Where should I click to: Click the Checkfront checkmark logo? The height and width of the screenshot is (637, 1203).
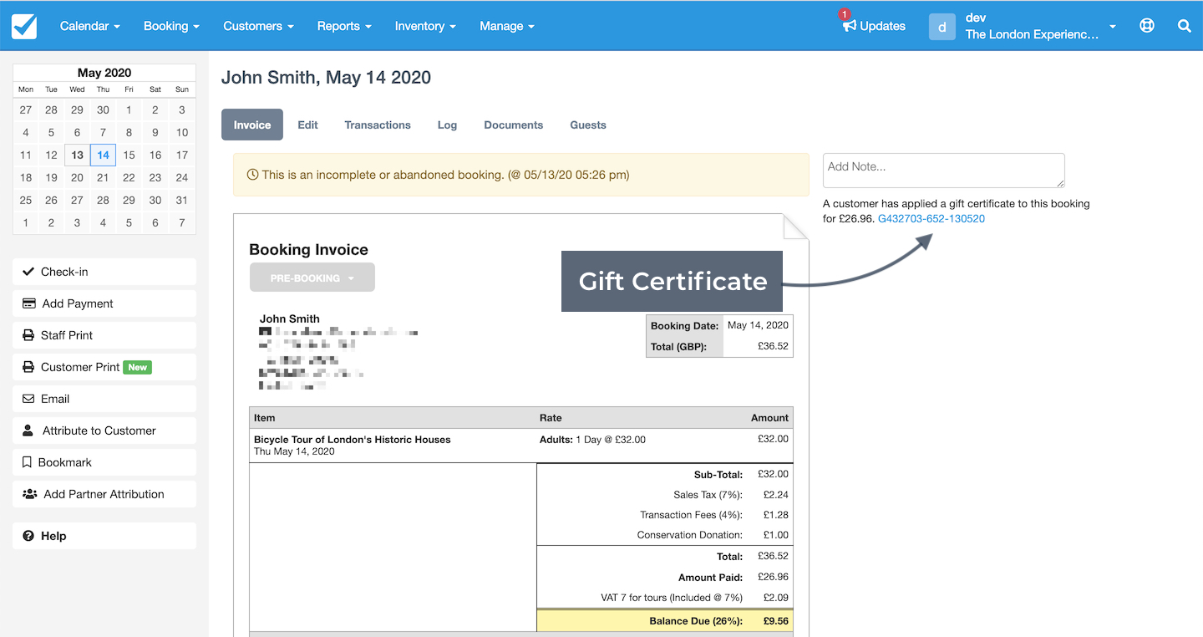click(24, 26)
